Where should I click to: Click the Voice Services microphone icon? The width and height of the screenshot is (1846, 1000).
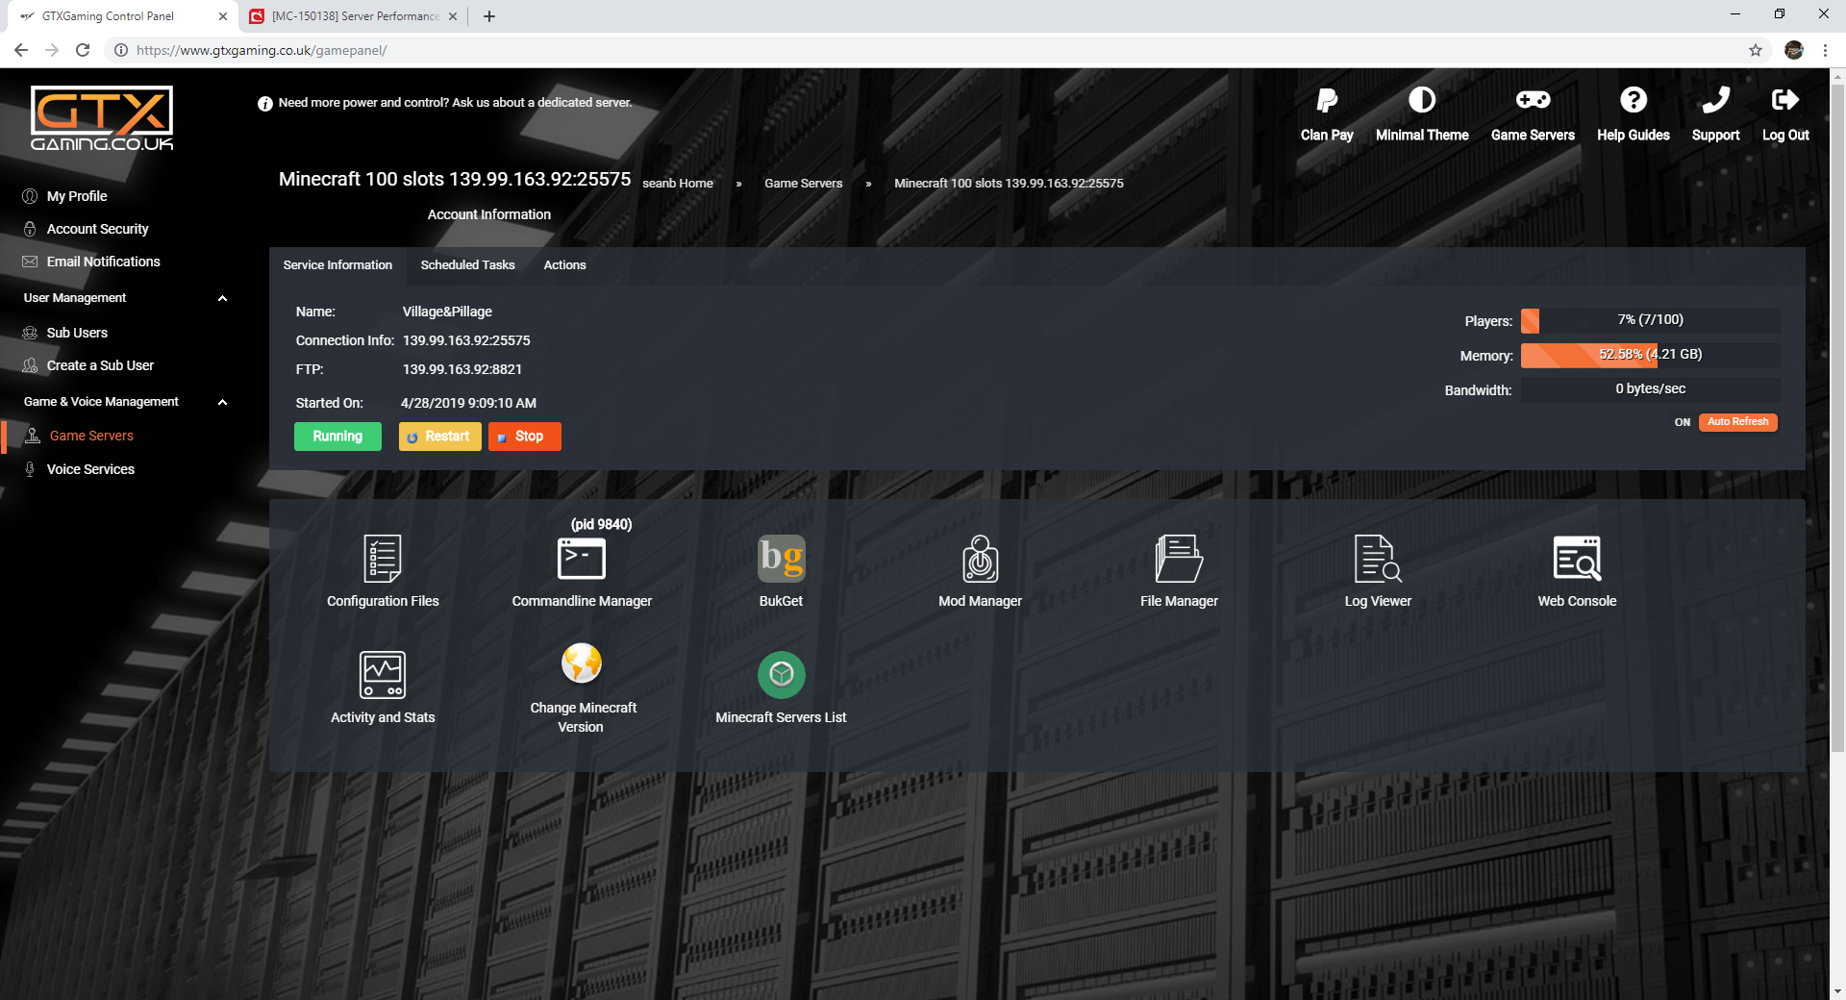(30, 469)
